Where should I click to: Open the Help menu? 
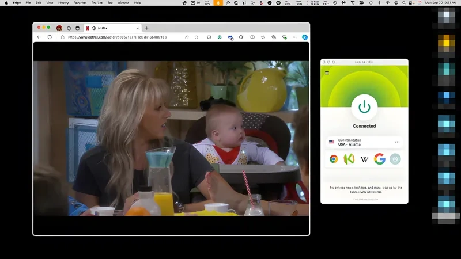137,3
